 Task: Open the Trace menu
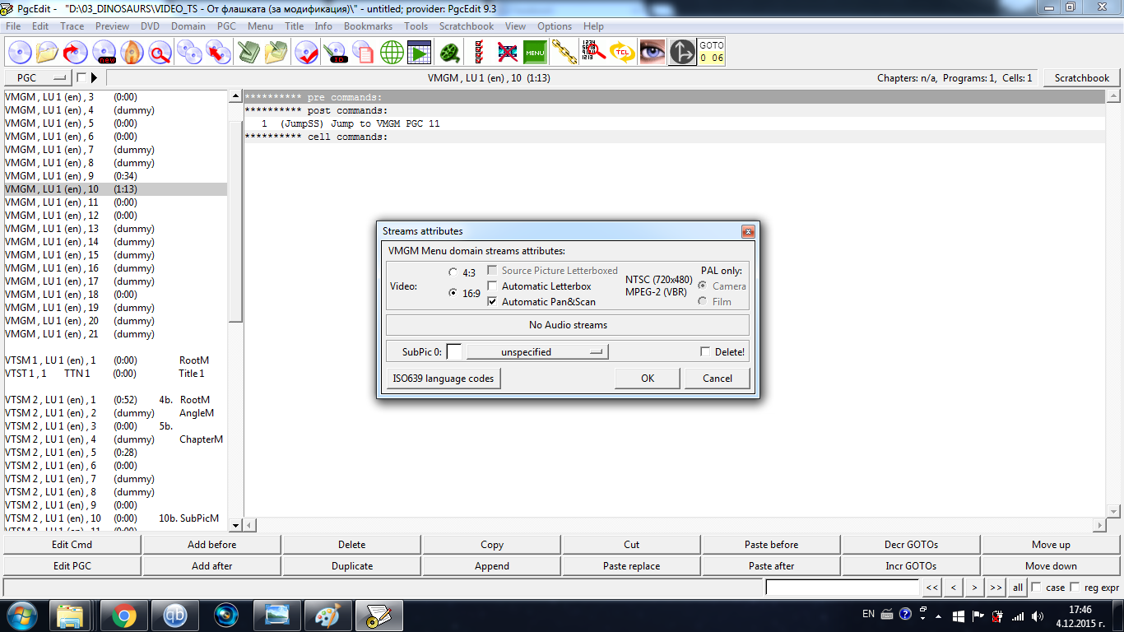(72, 26)
